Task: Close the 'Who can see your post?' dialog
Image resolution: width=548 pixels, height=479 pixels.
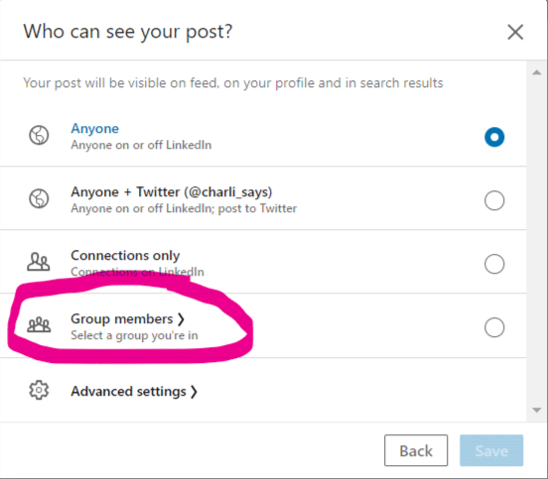Action: coord(515,32)
